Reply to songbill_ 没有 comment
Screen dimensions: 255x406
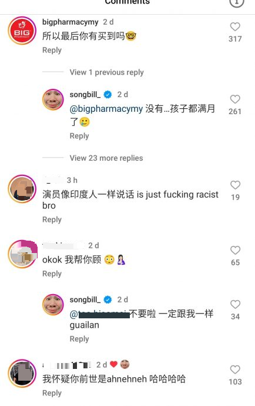pyautogui.click(x=79, y=136)
